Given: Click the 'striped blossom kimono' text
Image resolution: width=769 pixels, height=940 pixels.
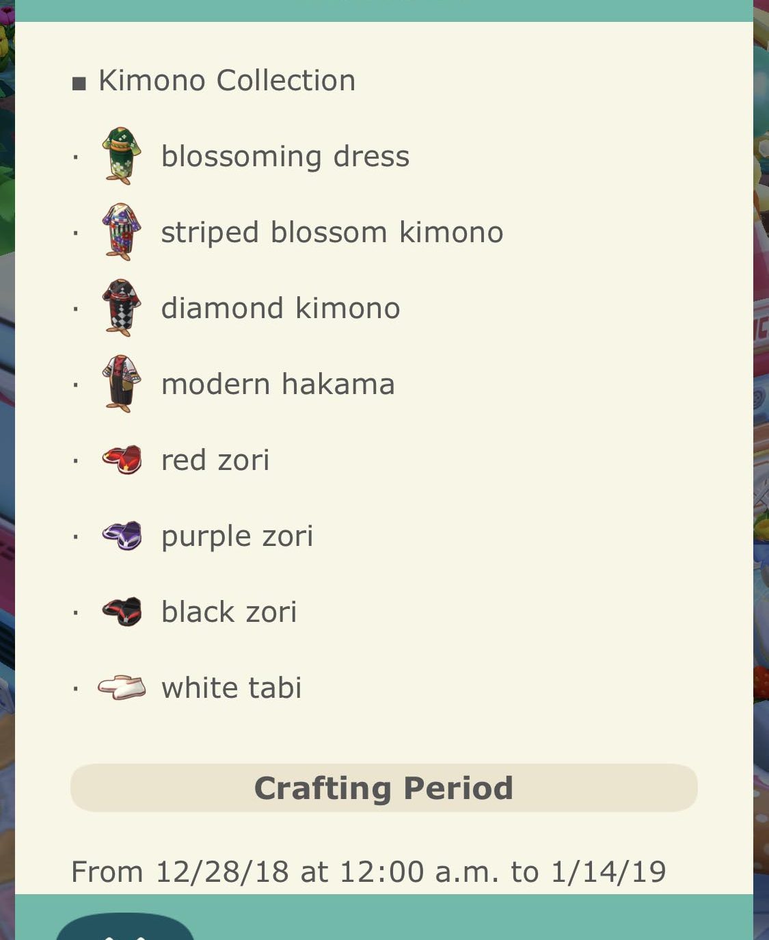Looking at the screenshot, I should pos(332,233).
